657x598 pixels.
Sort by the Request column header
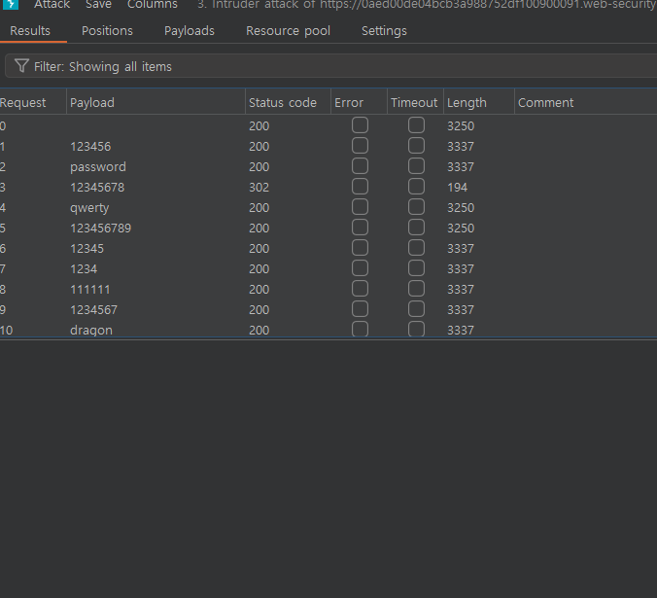(x=33, y=103)
